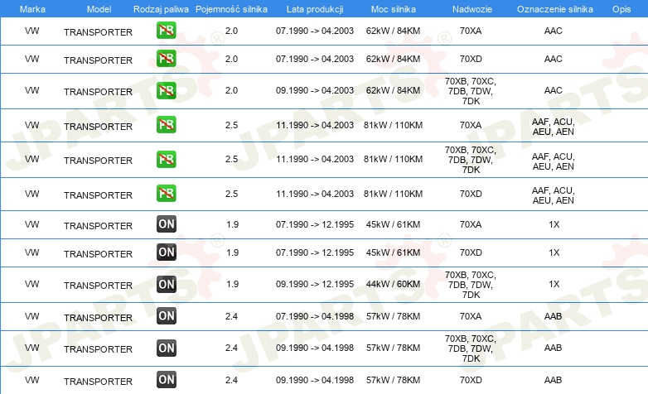Select the Moc silnika column header
Image resolution: width=648 pixels, height=394 pixels.
(x=394, y=9)
